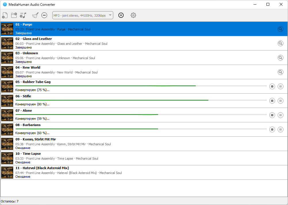
Task: Locate converted file for 01 - Purge
Action: [281, 29]
